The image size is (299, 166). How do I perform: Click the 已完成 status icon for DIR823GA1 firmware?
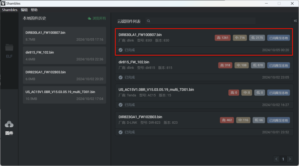(121, 132)
